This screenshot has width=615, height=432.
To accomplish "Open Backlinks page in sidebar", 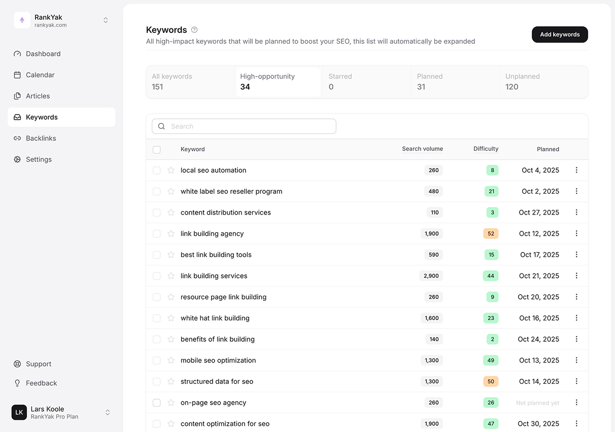I will click(41, 138).
